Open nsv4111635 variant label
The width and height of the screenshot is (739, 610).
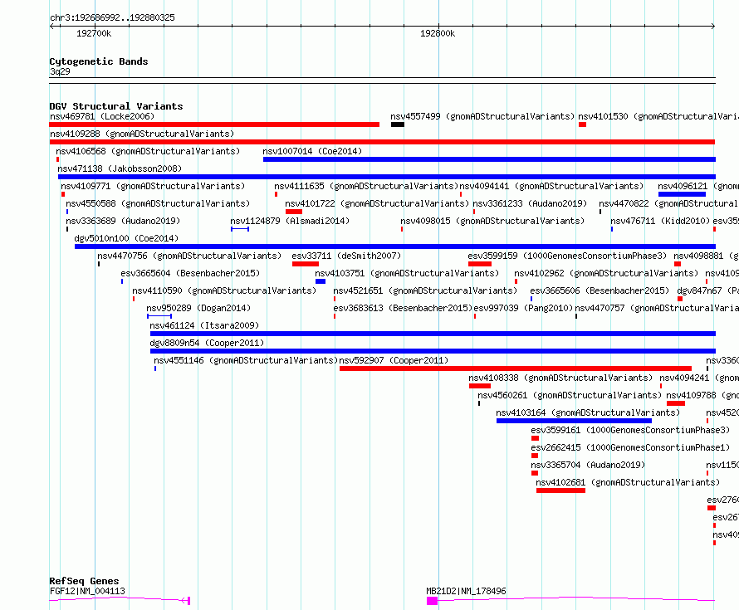366,186
